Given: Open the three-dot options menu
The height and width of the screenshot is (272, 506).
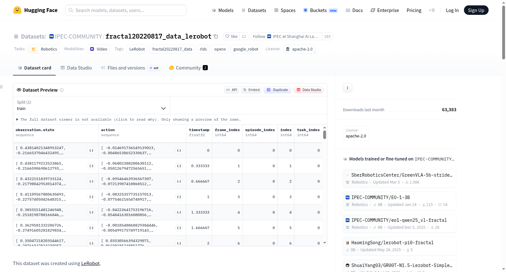Looking at the screenshot, I should click(x=348, y=88).
